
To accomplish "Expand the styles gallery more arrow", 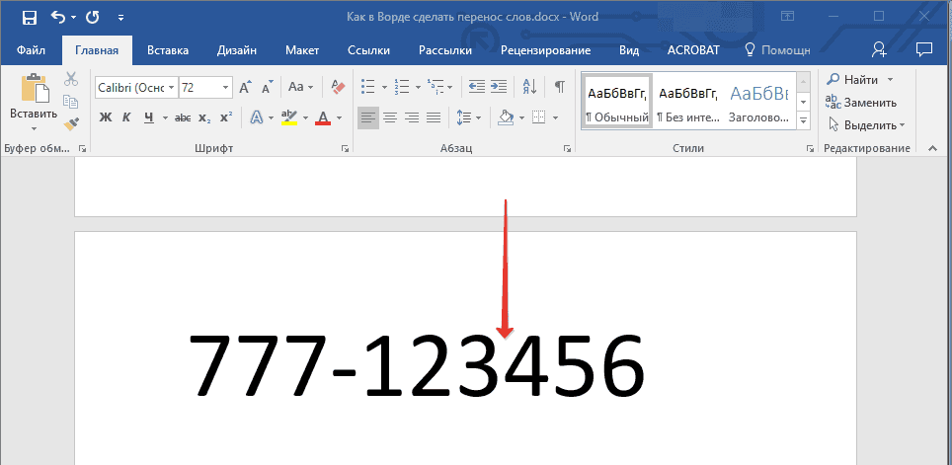I will (803, 120).
